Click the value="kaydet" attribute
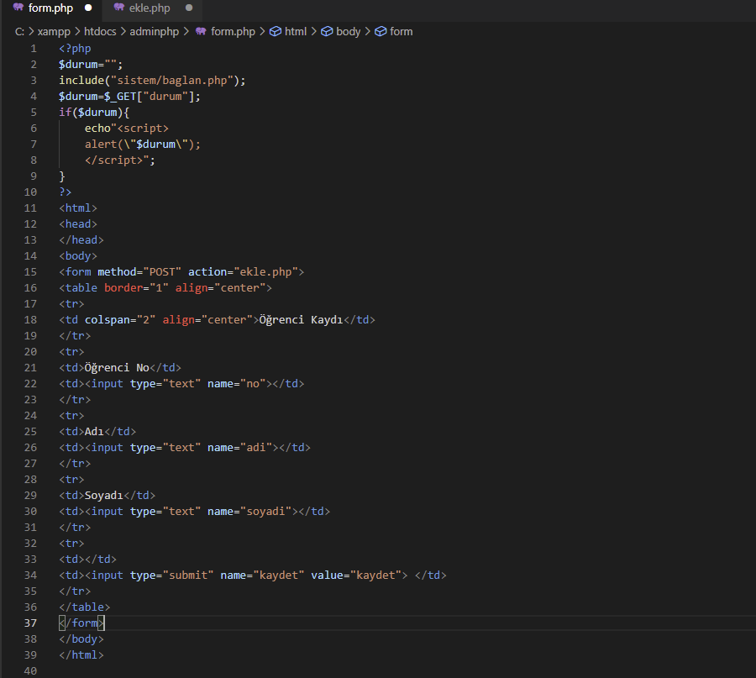Screen dimensions: 756x678 pos(356,576)
